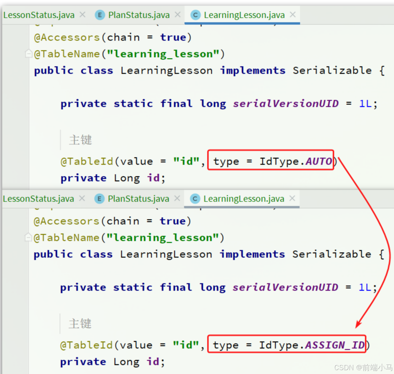Open PlanStatus.java tab in bottom editor
The image size is (394, 374).
pyautogui.click(x=138, y=199)
